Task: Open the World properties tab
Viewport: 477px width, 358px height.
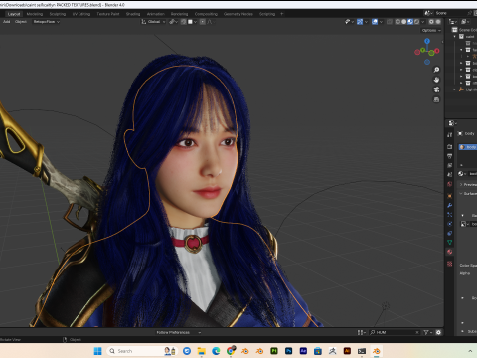Action: pyautogui.click(x=450, y=184)
